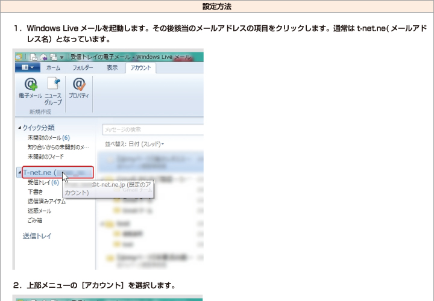Click the 新規作成 ribbon group label

40,111
